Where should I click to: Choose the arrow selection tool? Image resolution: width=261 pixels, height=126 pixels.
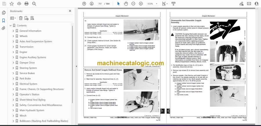click(118, 4)
